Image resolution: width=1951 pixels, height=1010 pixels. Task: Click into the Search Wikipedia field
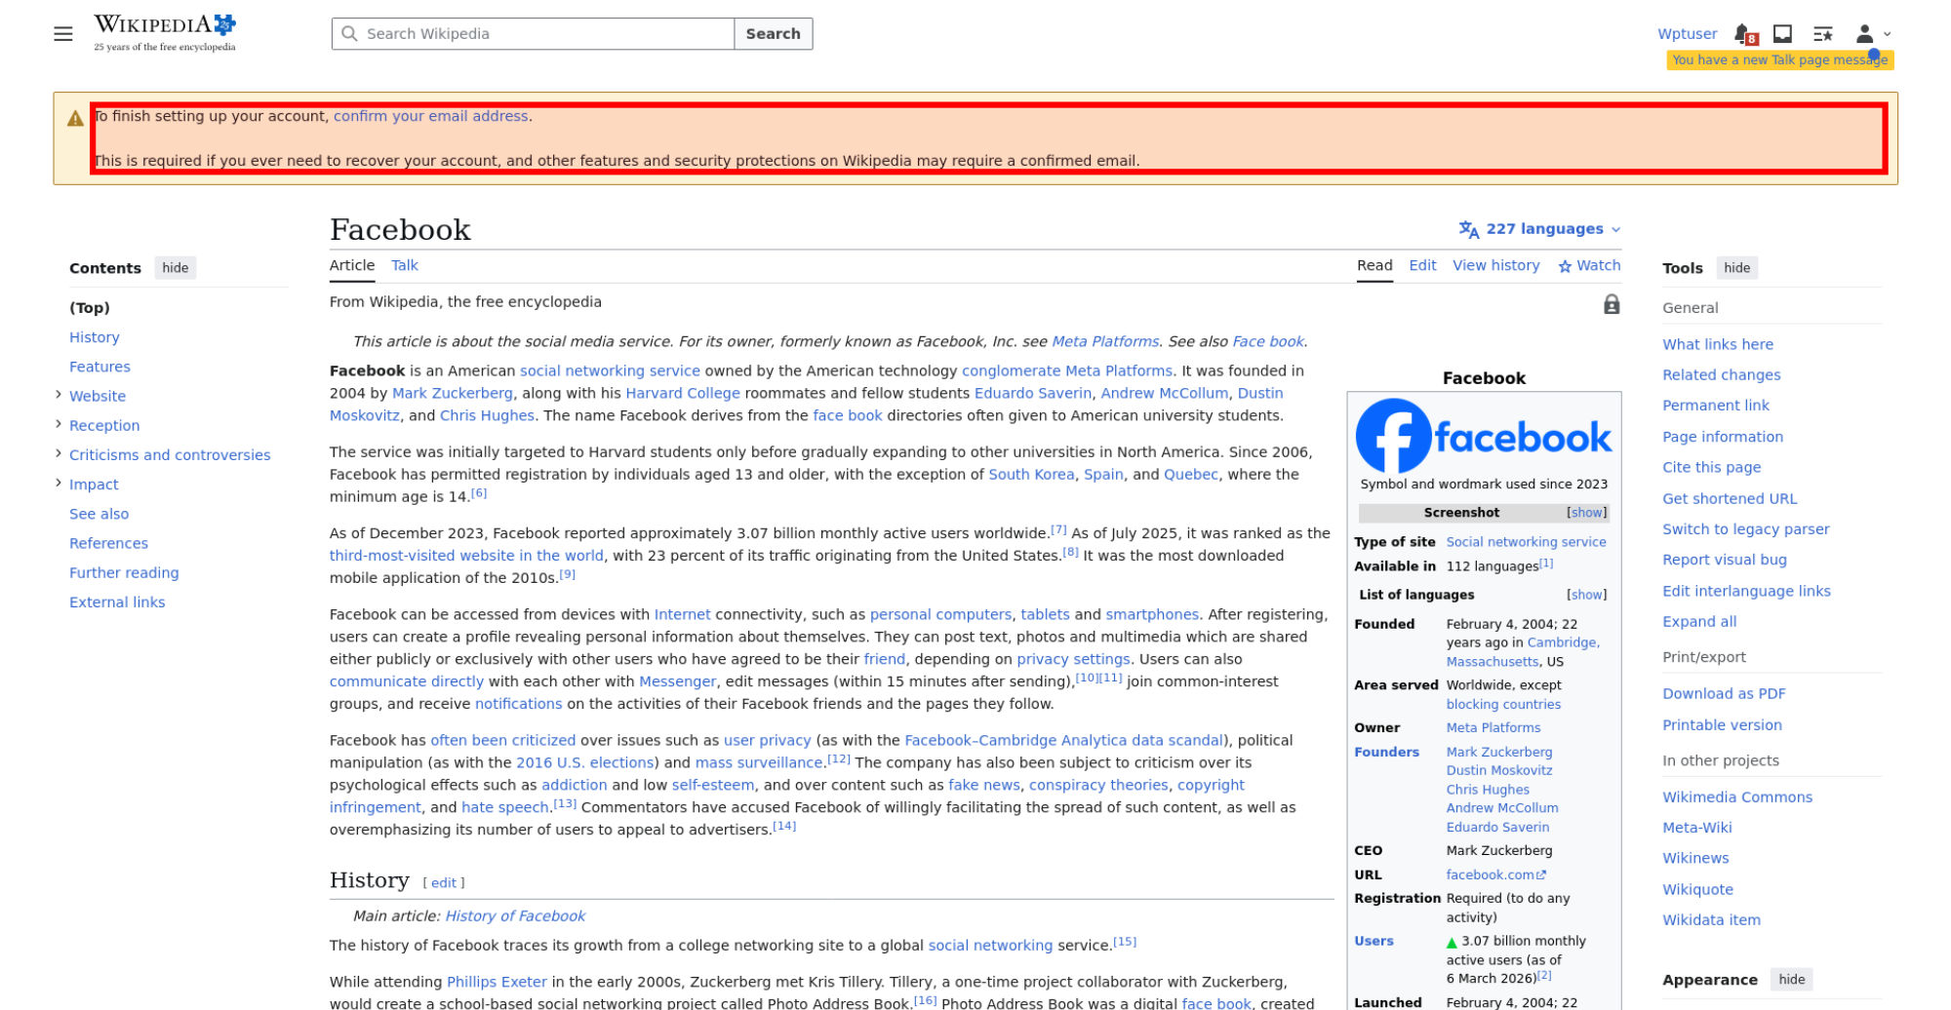pos(533,34)
